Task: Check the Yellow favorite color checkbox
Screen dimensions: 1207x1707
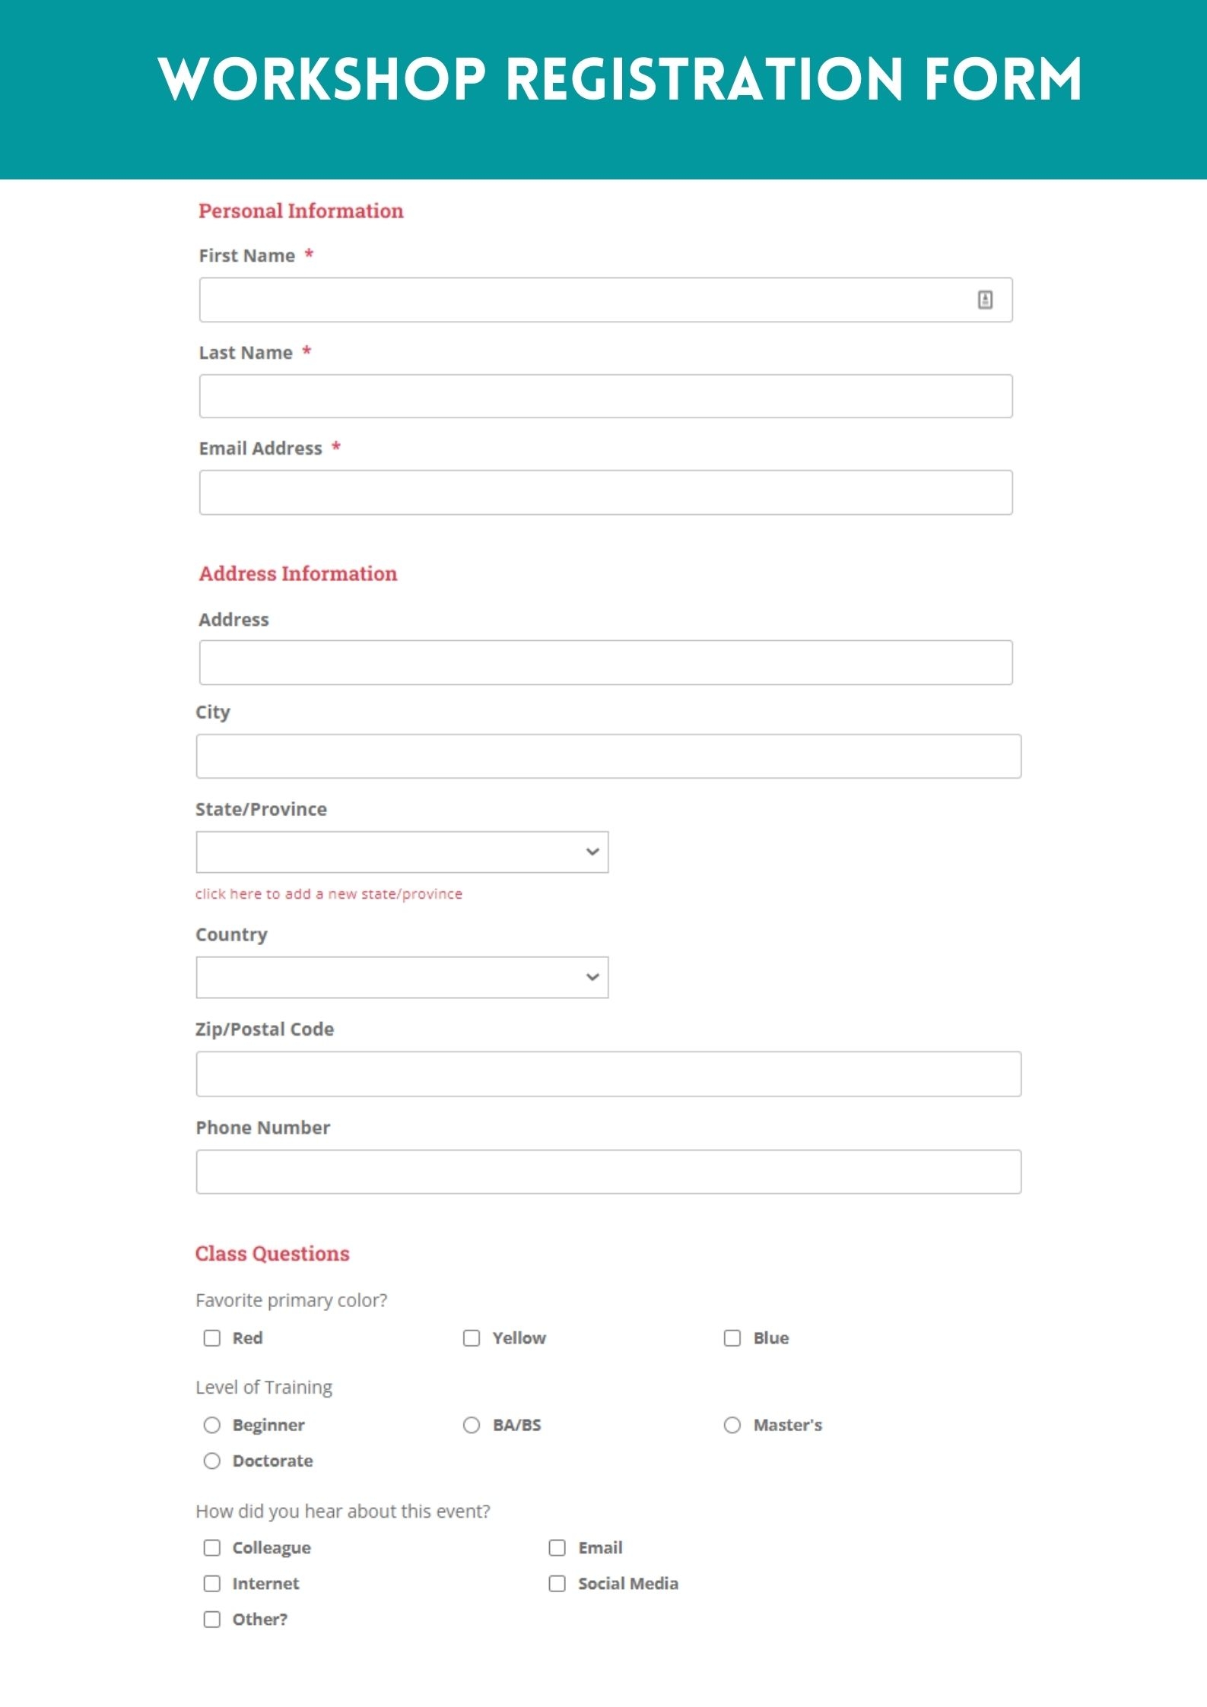Action: coord(472,1338)
